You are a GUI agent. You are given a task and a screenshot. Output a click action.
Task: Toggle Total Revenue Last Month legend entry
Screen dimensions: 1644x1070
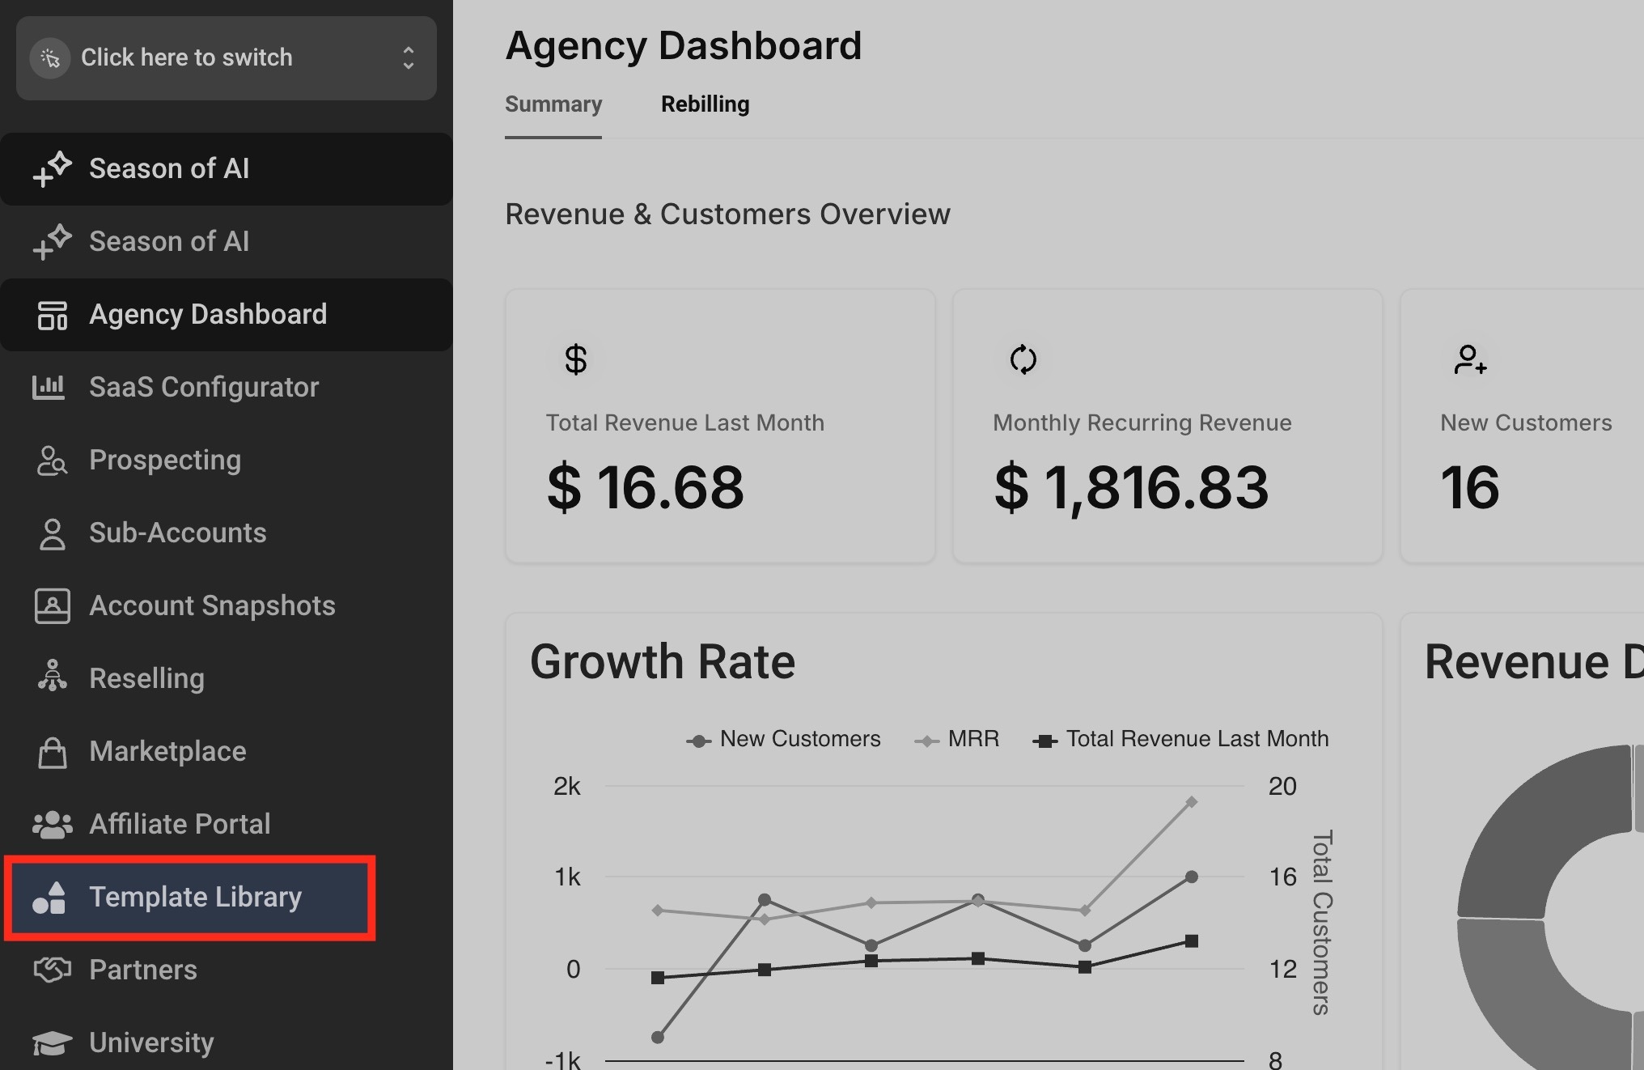coord(1181,739)
